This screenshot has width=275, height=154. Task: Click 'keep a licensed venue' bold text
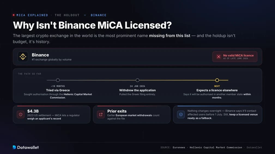click(x=243, y=115)
